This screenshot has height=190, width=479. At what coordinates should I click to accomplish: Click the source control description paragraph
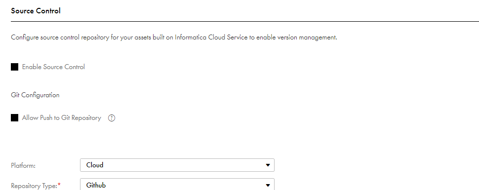pos(174,38)
